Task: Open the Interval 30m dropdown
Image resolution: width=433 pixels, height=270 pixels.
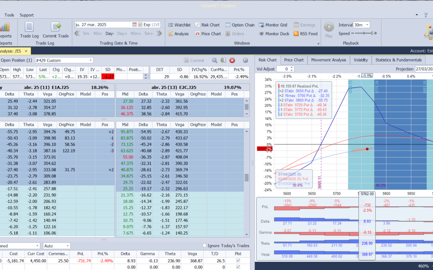Action: coord(367,25)
